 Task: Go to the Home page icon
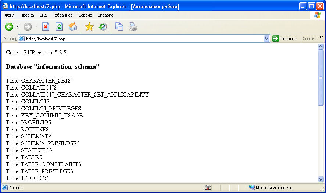coord(73,27)
